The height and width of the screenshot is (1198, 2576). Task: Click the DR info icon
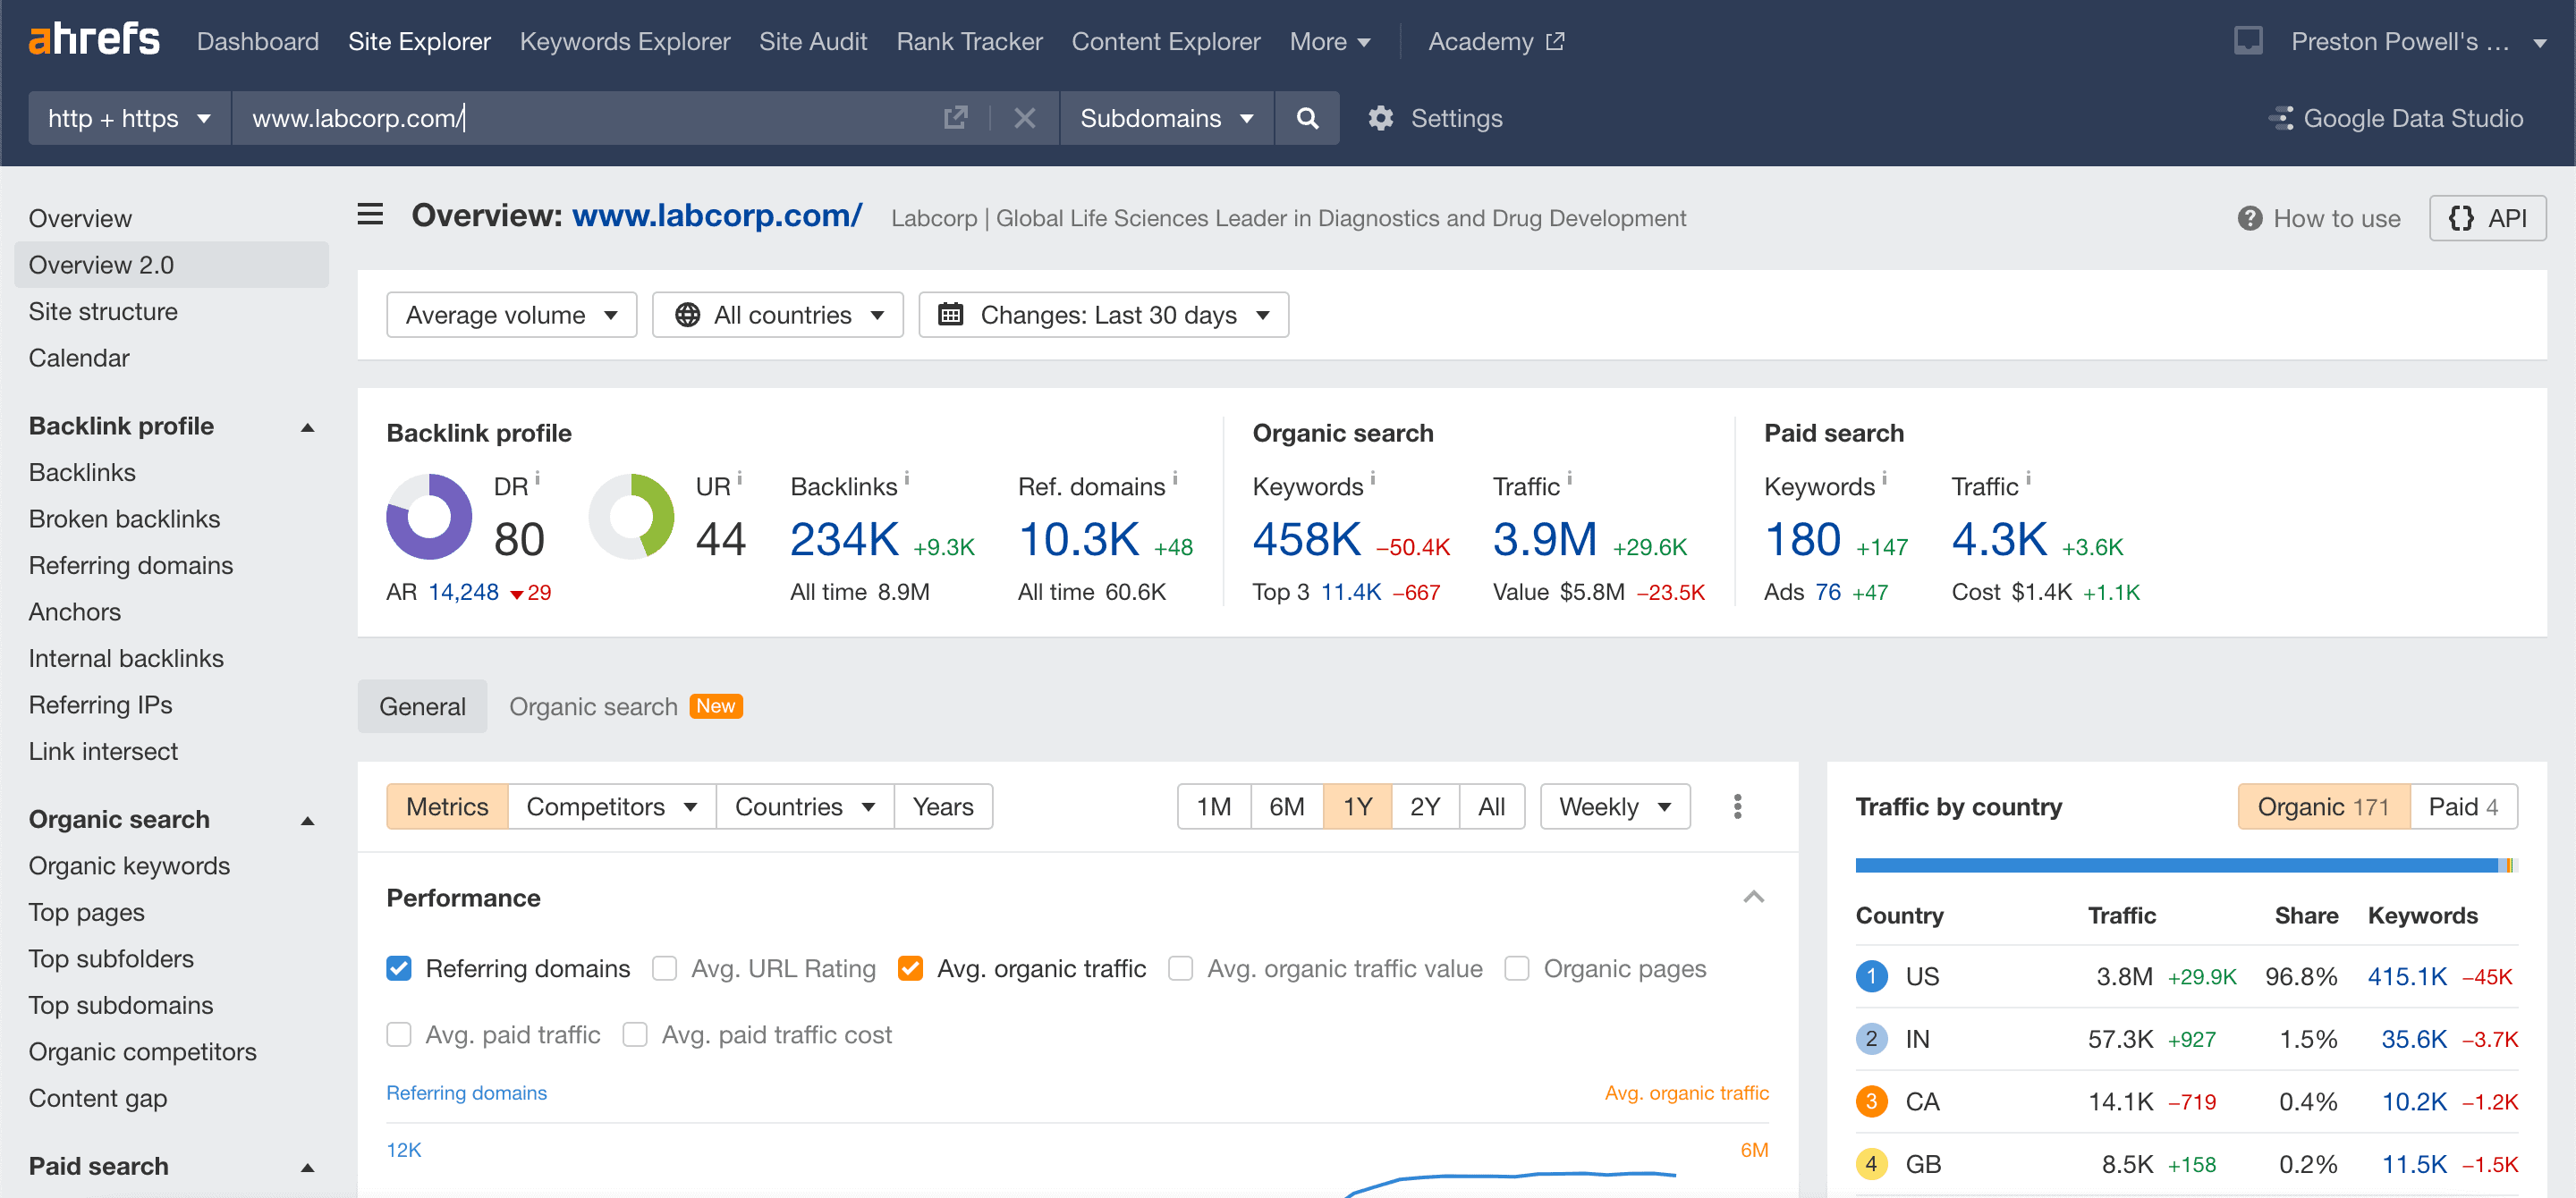point(538,477)
